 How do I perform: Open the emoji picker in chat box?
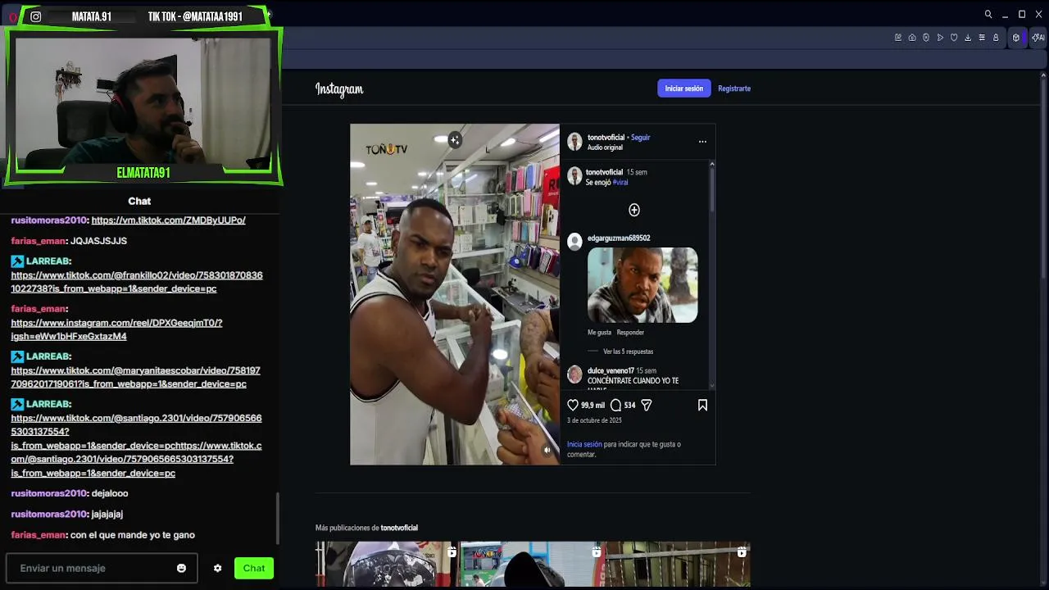pos(181,568)
